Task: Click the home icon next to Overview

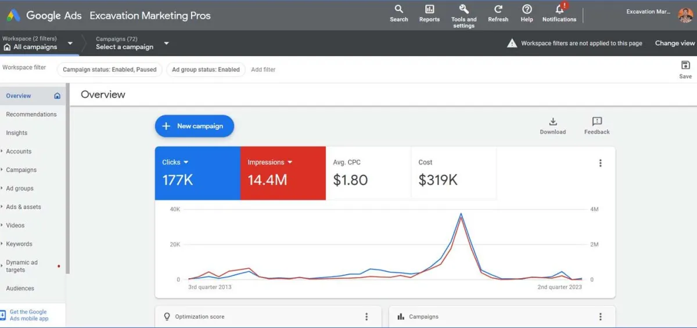Action: pyautogui.click(x=57, y=96)
